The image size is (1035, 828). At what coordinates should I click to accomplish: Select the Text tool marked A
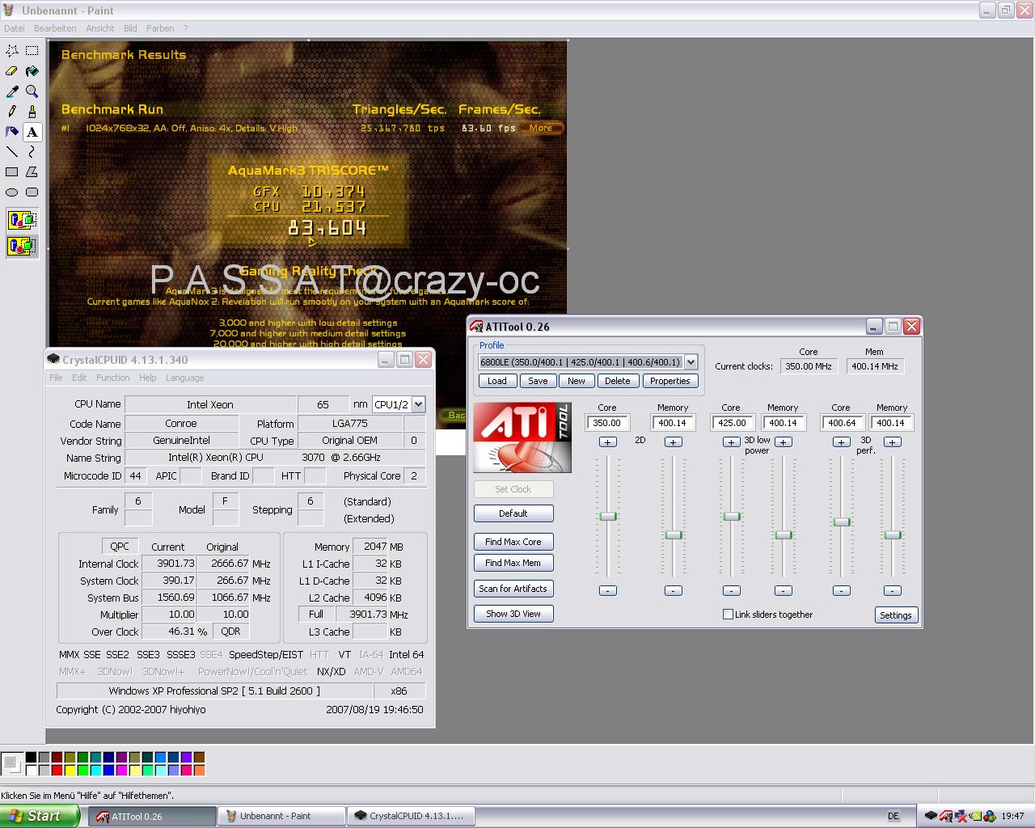32,132
